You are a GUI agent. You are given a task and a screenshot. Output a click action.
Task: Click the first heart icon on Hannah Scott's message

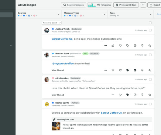click(113, 70)
